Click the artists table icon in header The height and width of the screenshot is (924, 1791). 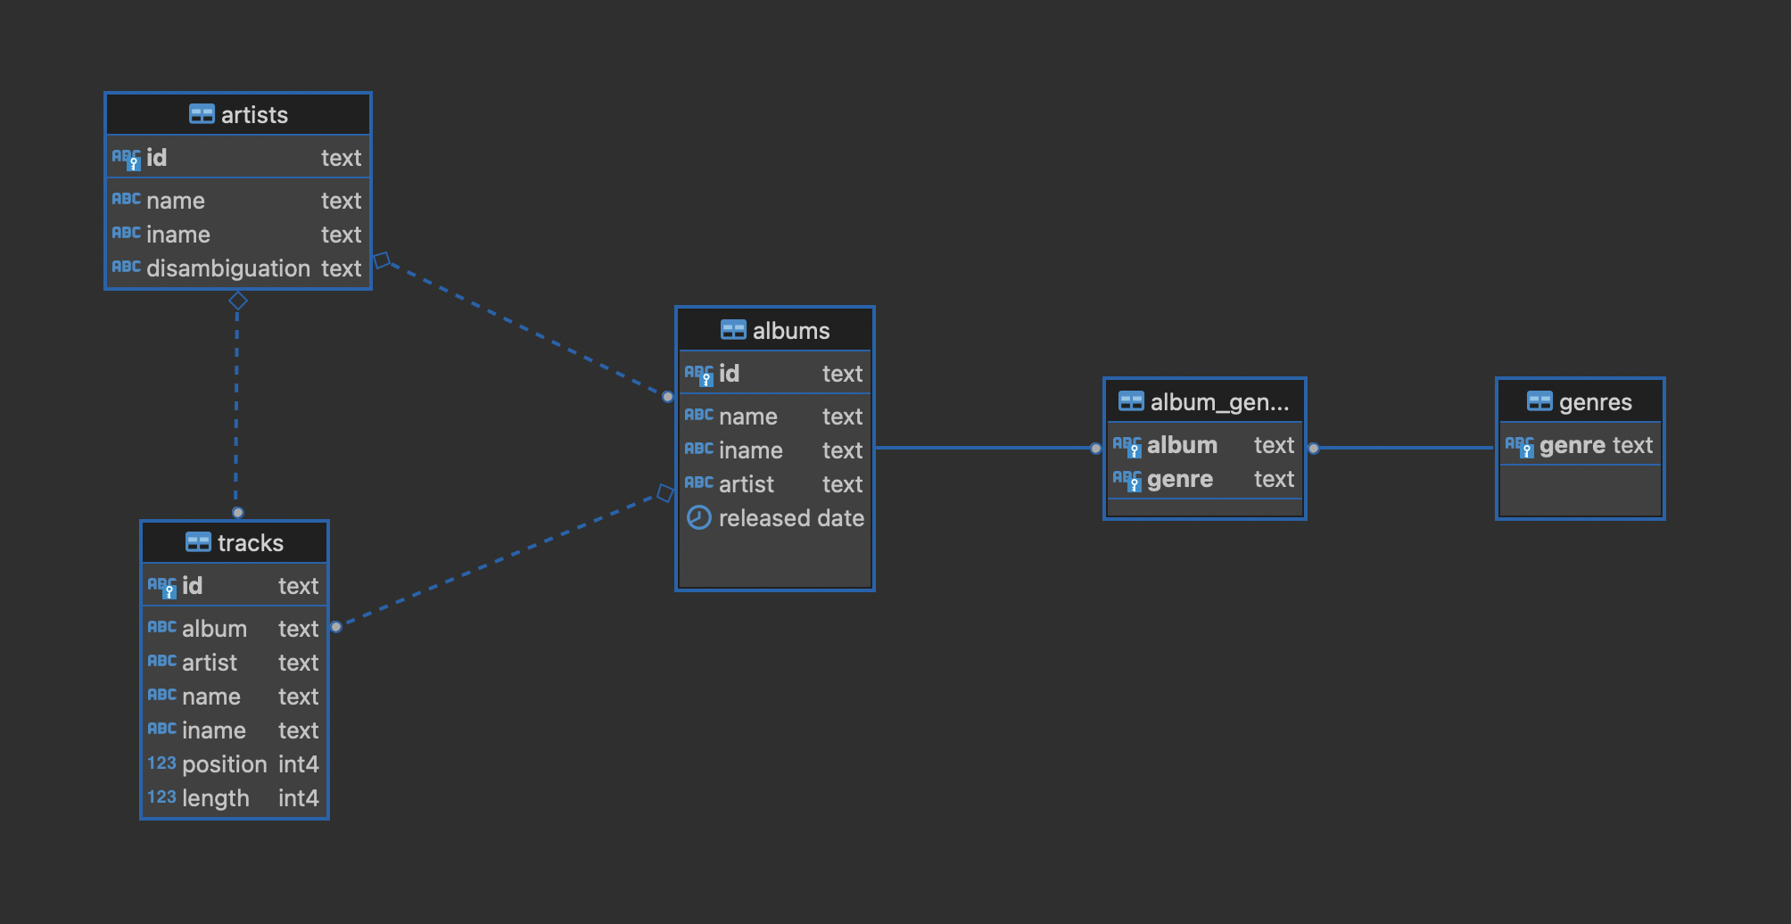202,114
